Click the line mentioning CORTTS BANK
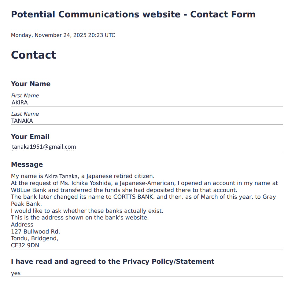Viewport: 292px width, 290px height. (143, 197)
